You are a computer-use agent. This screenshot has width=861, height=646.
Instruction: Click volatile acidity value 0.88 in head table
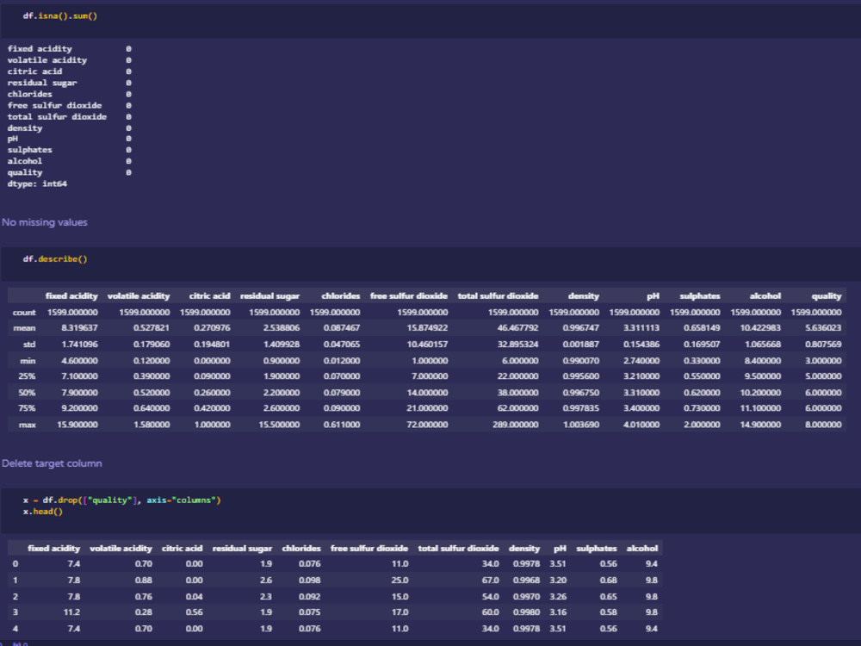coord(143,580)
